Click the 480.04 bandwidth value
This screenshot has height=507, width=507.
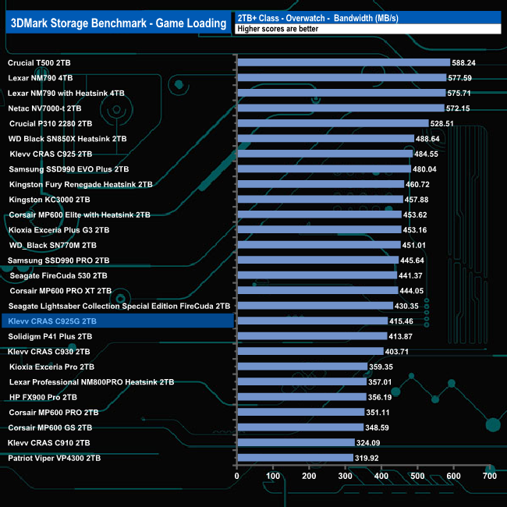(x=424, y=169)
